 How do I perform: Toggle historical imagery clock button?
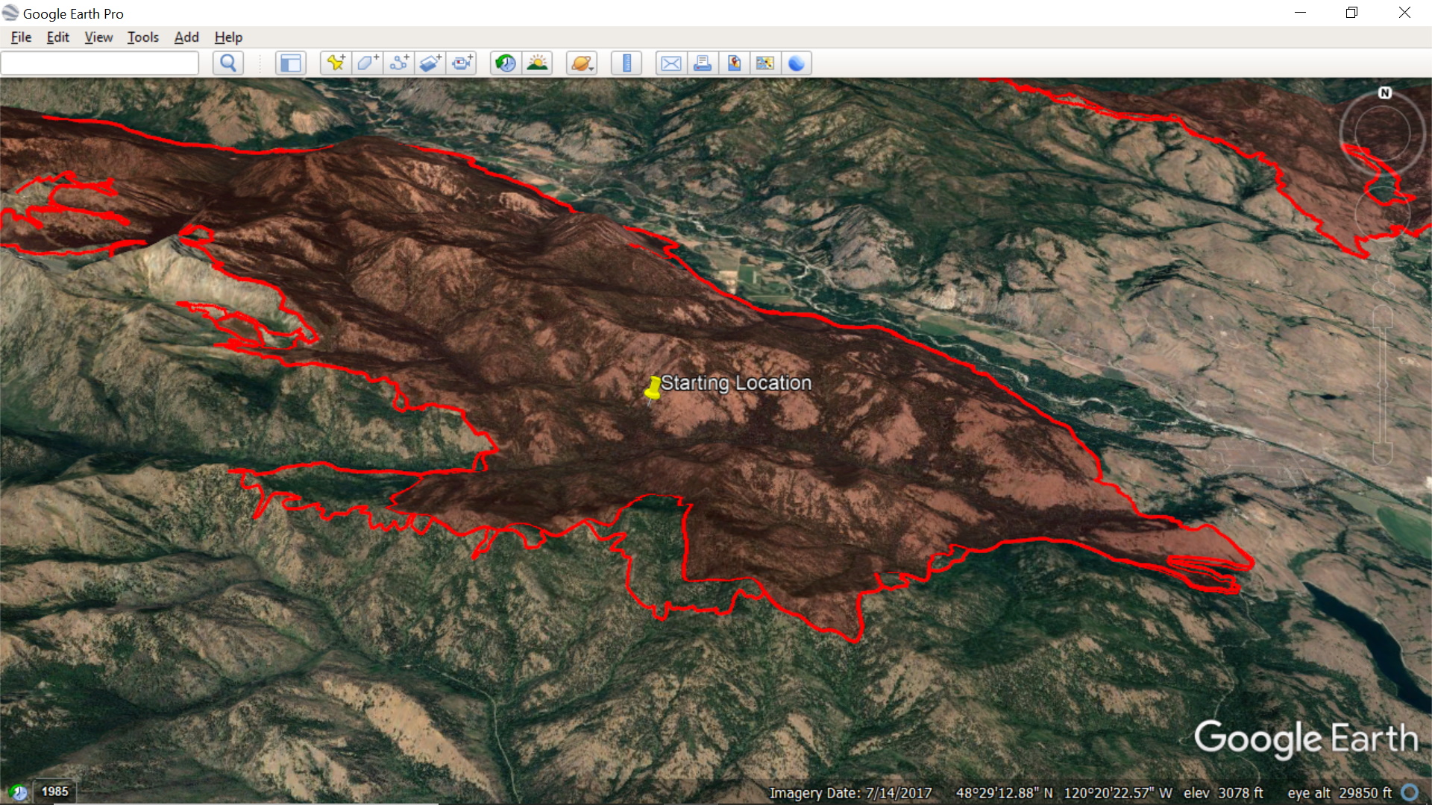click(x=506, y=63)
